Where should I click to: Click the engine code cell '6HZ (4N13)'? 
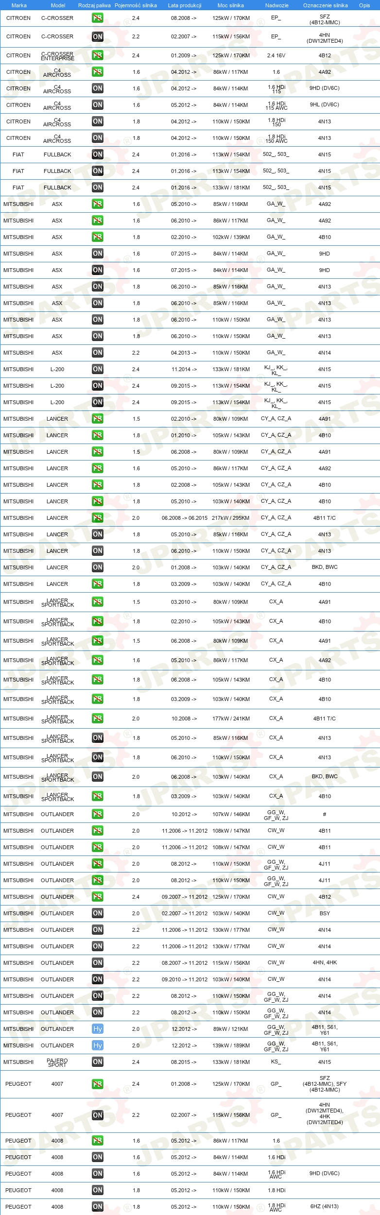[325, 1206]
